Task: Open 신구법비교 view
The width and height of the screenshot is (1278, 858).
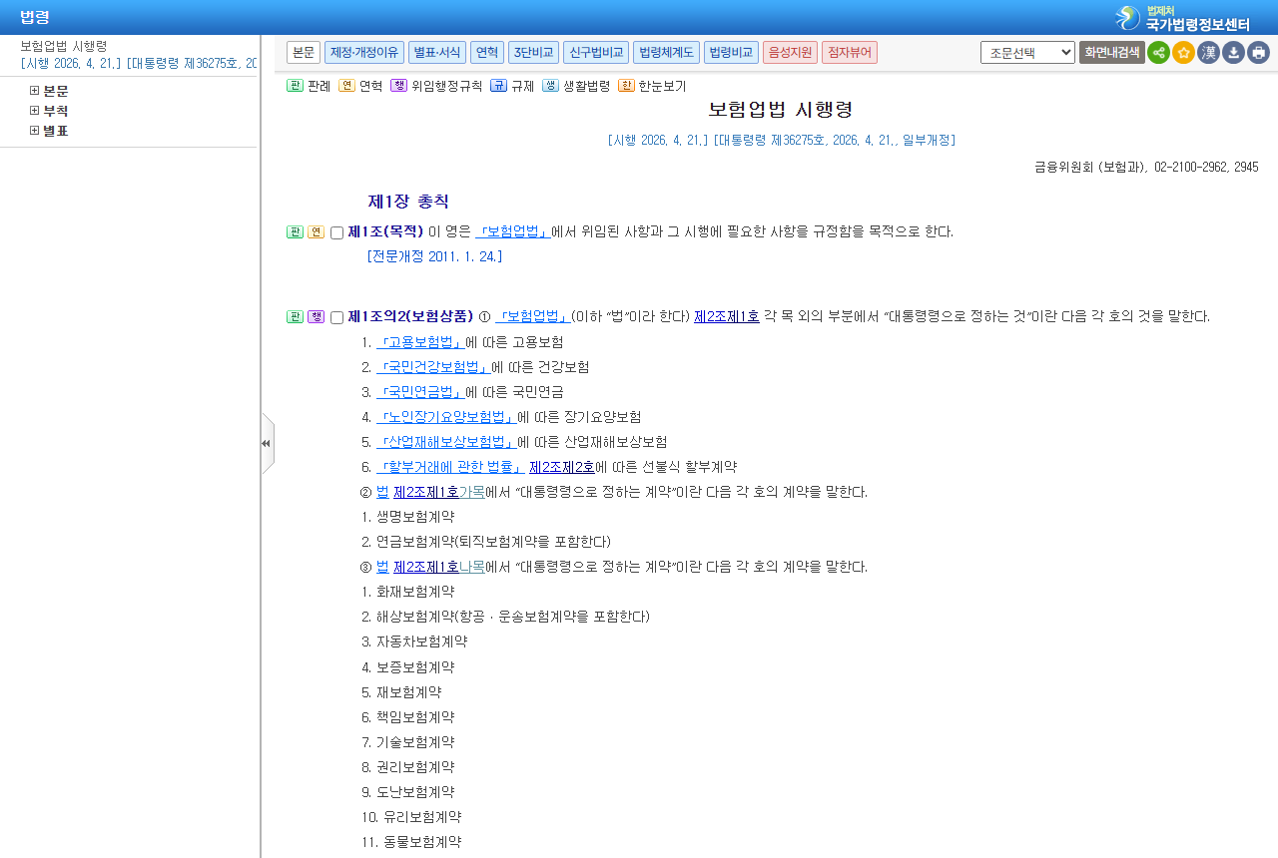Action: pos(596,53)
